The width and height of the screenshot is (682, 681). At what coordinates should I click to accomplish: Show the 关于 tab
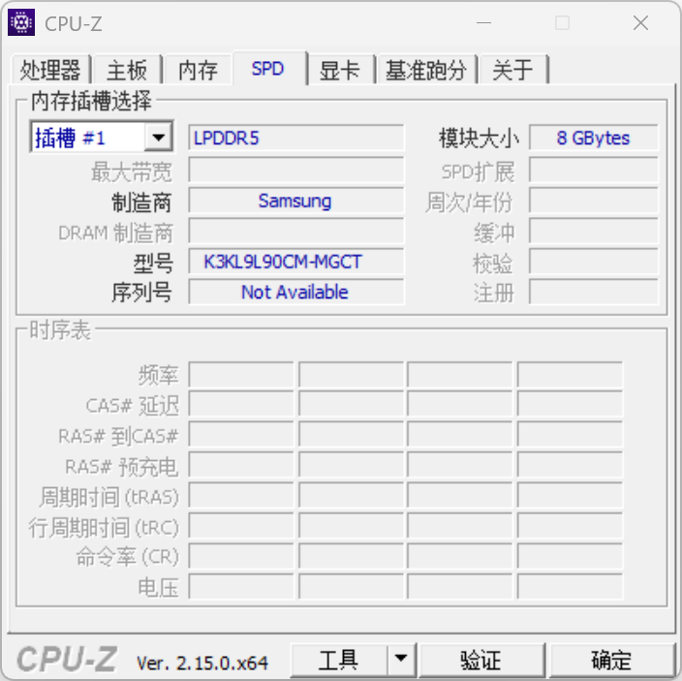click(512, 70)
